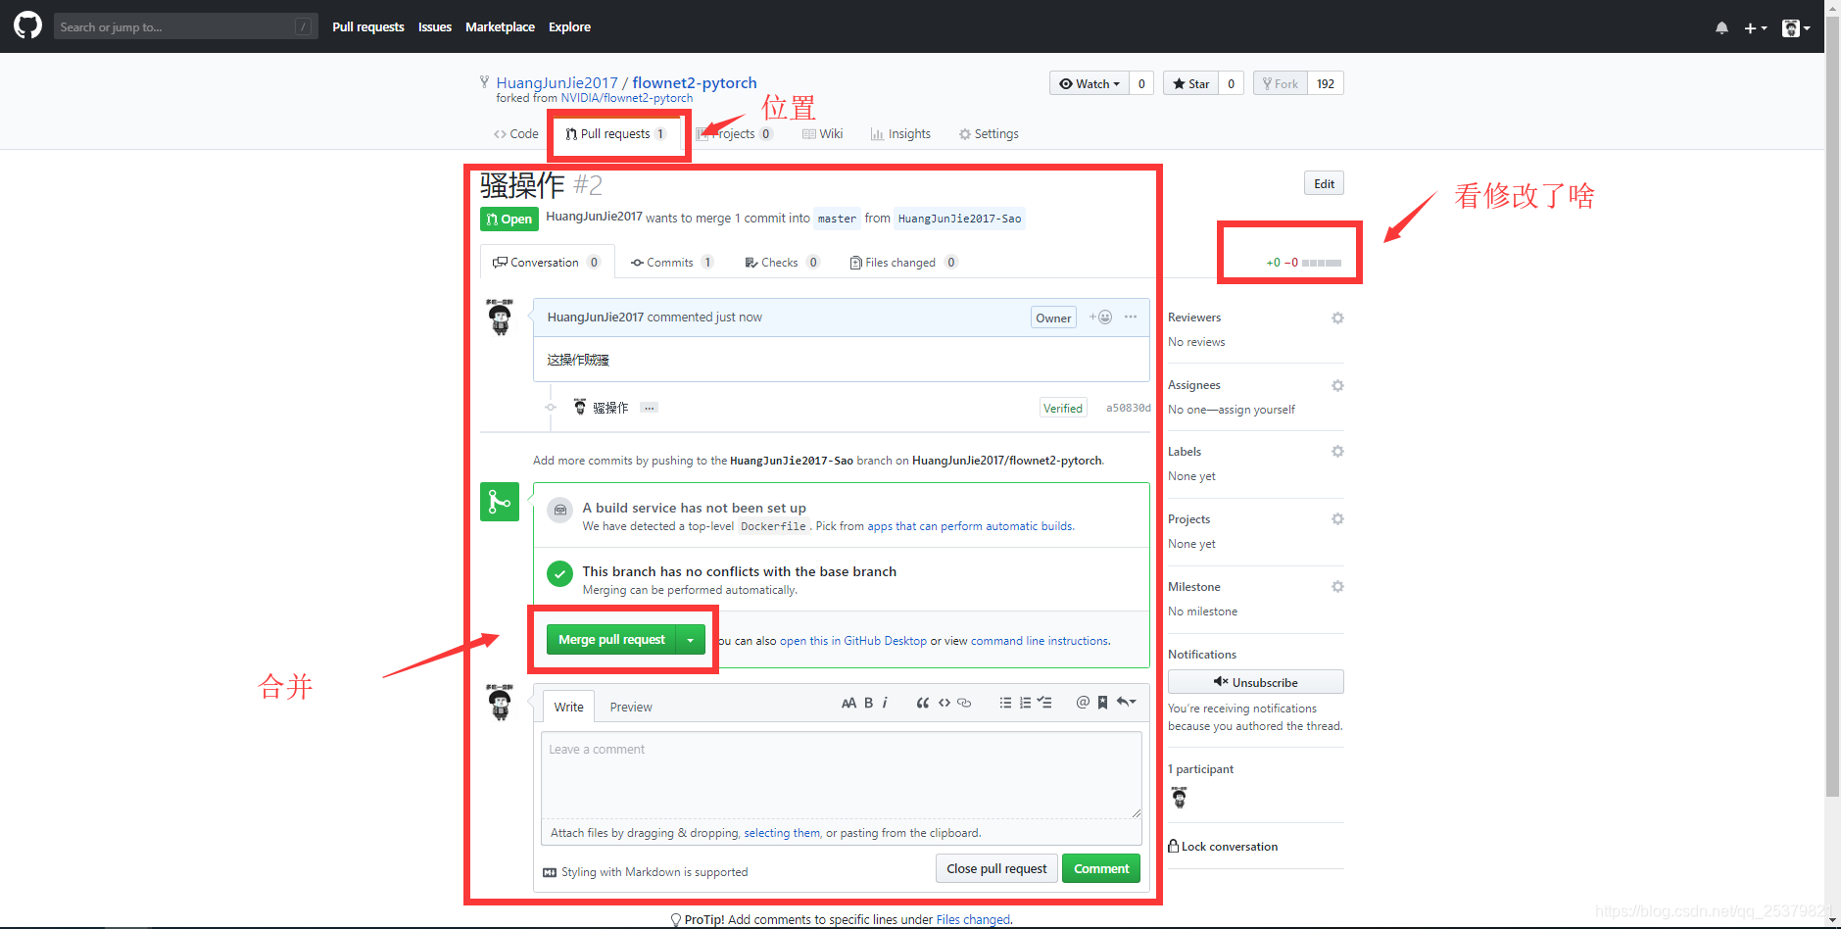Viewport: 1841px width, 929px height.
Task: Unsubscribe from notifications
Action: tap(1255, 682)
